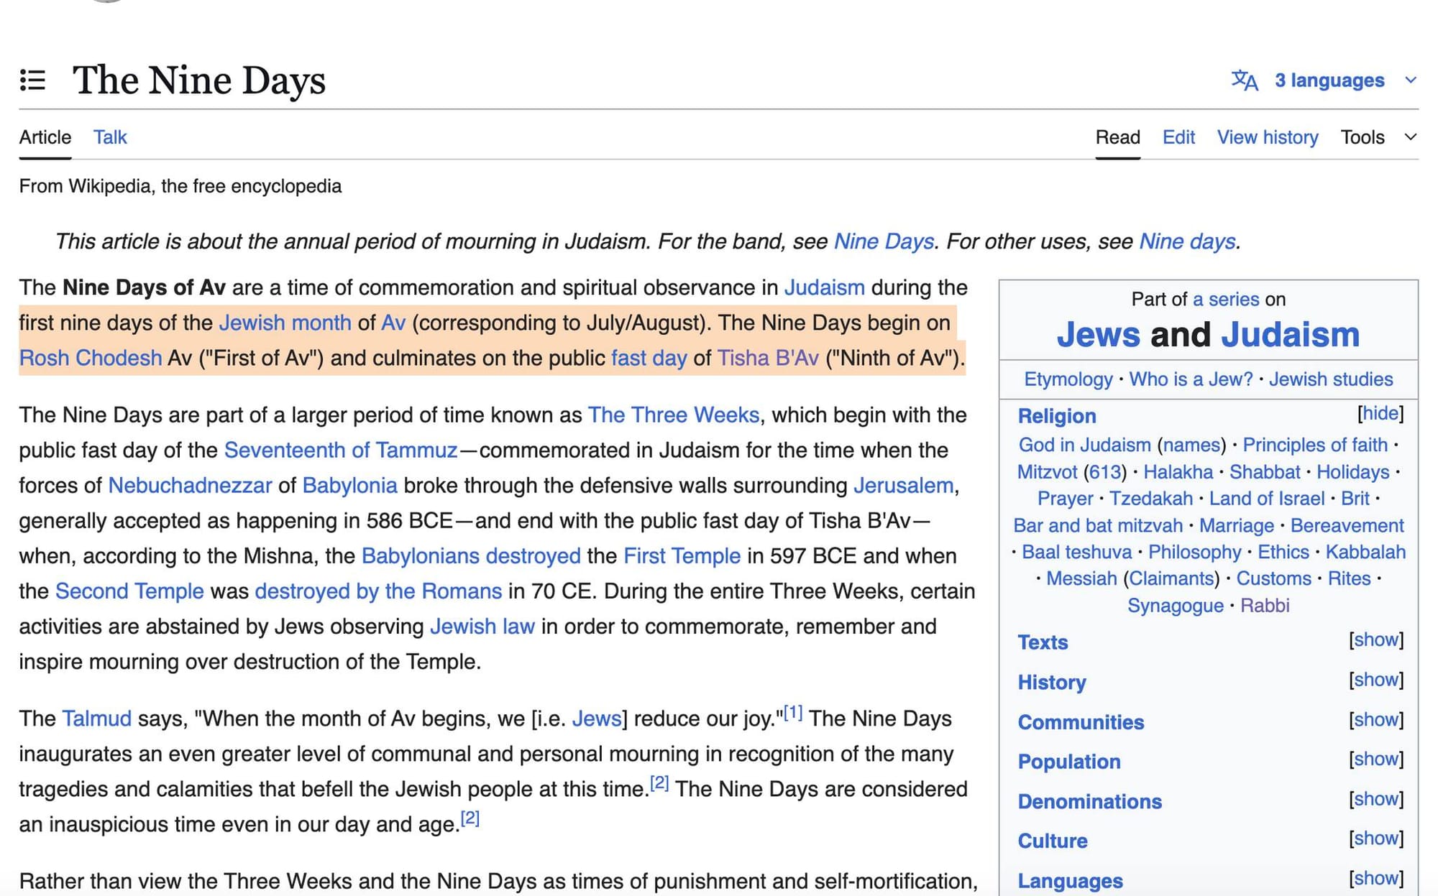
Task: Expand the Communities section
Action: pyautogui.click(x=1375, y=719)
